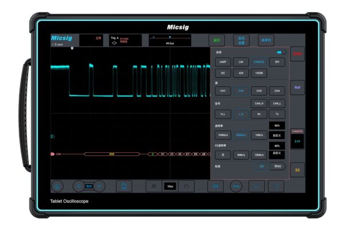This screenshot has height=230, width=345.
Task: Tap custom baud rate field
Action: pyautogui.click(x=277, y=135)
